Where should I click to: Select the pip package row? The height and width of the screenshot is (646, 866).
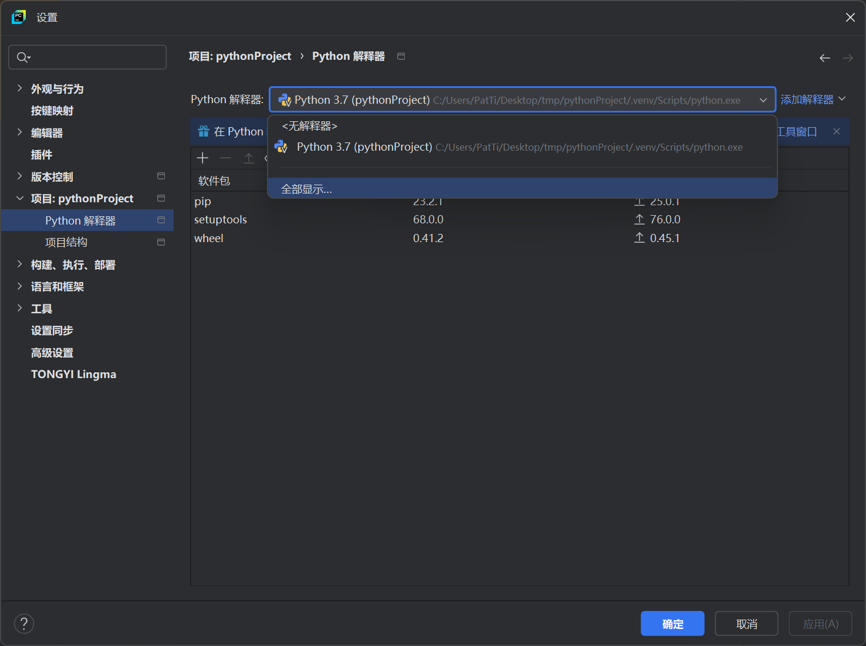coord(519,201)
